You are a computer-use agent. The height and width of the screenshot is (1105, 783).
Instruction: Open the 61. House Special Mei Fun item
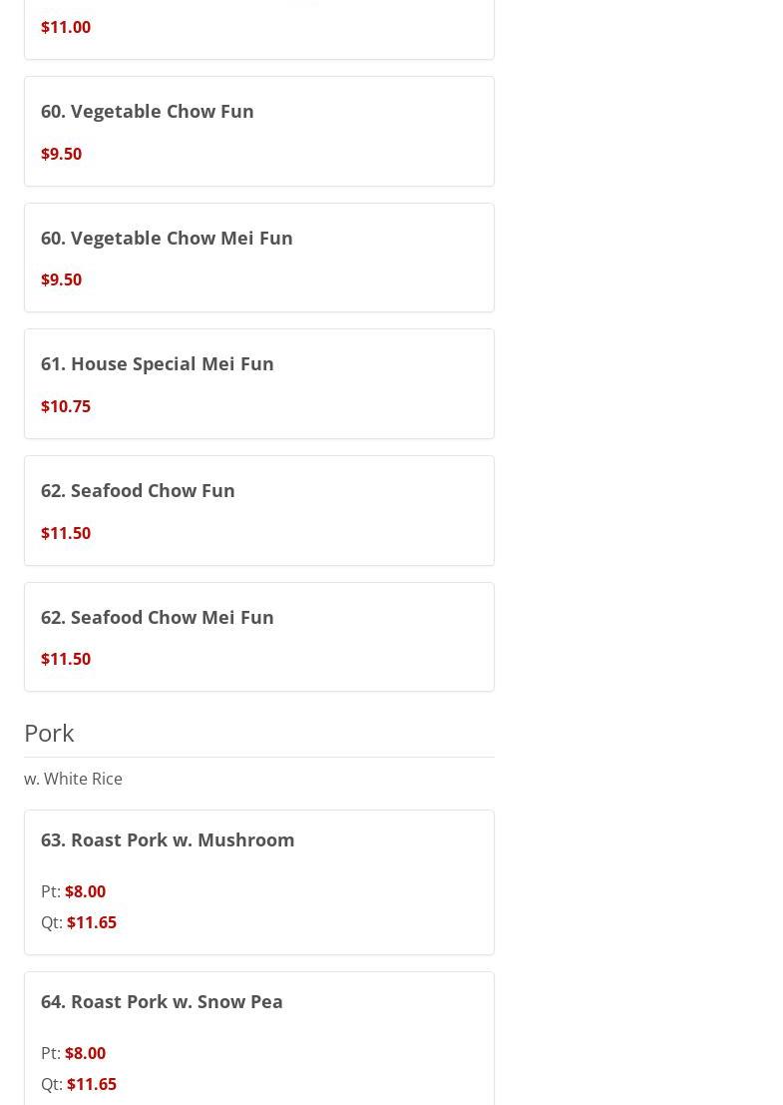point(158,363)
